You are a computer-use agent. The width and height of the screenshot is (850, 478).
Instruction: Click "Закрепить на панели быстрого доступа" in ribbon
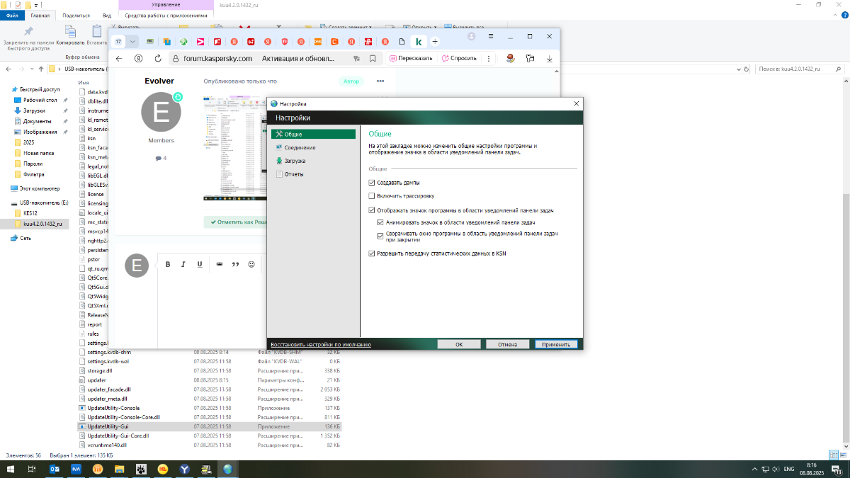tap(28, 38)
